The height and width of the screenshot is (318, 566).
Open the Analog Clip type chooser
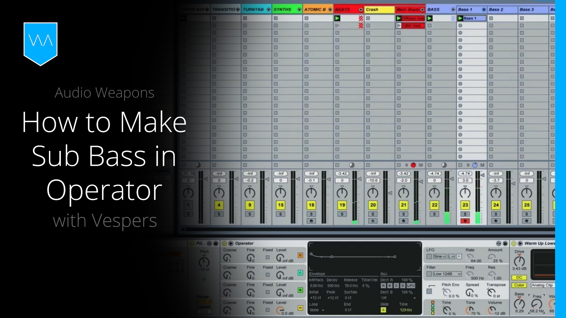tap(543, 285)
